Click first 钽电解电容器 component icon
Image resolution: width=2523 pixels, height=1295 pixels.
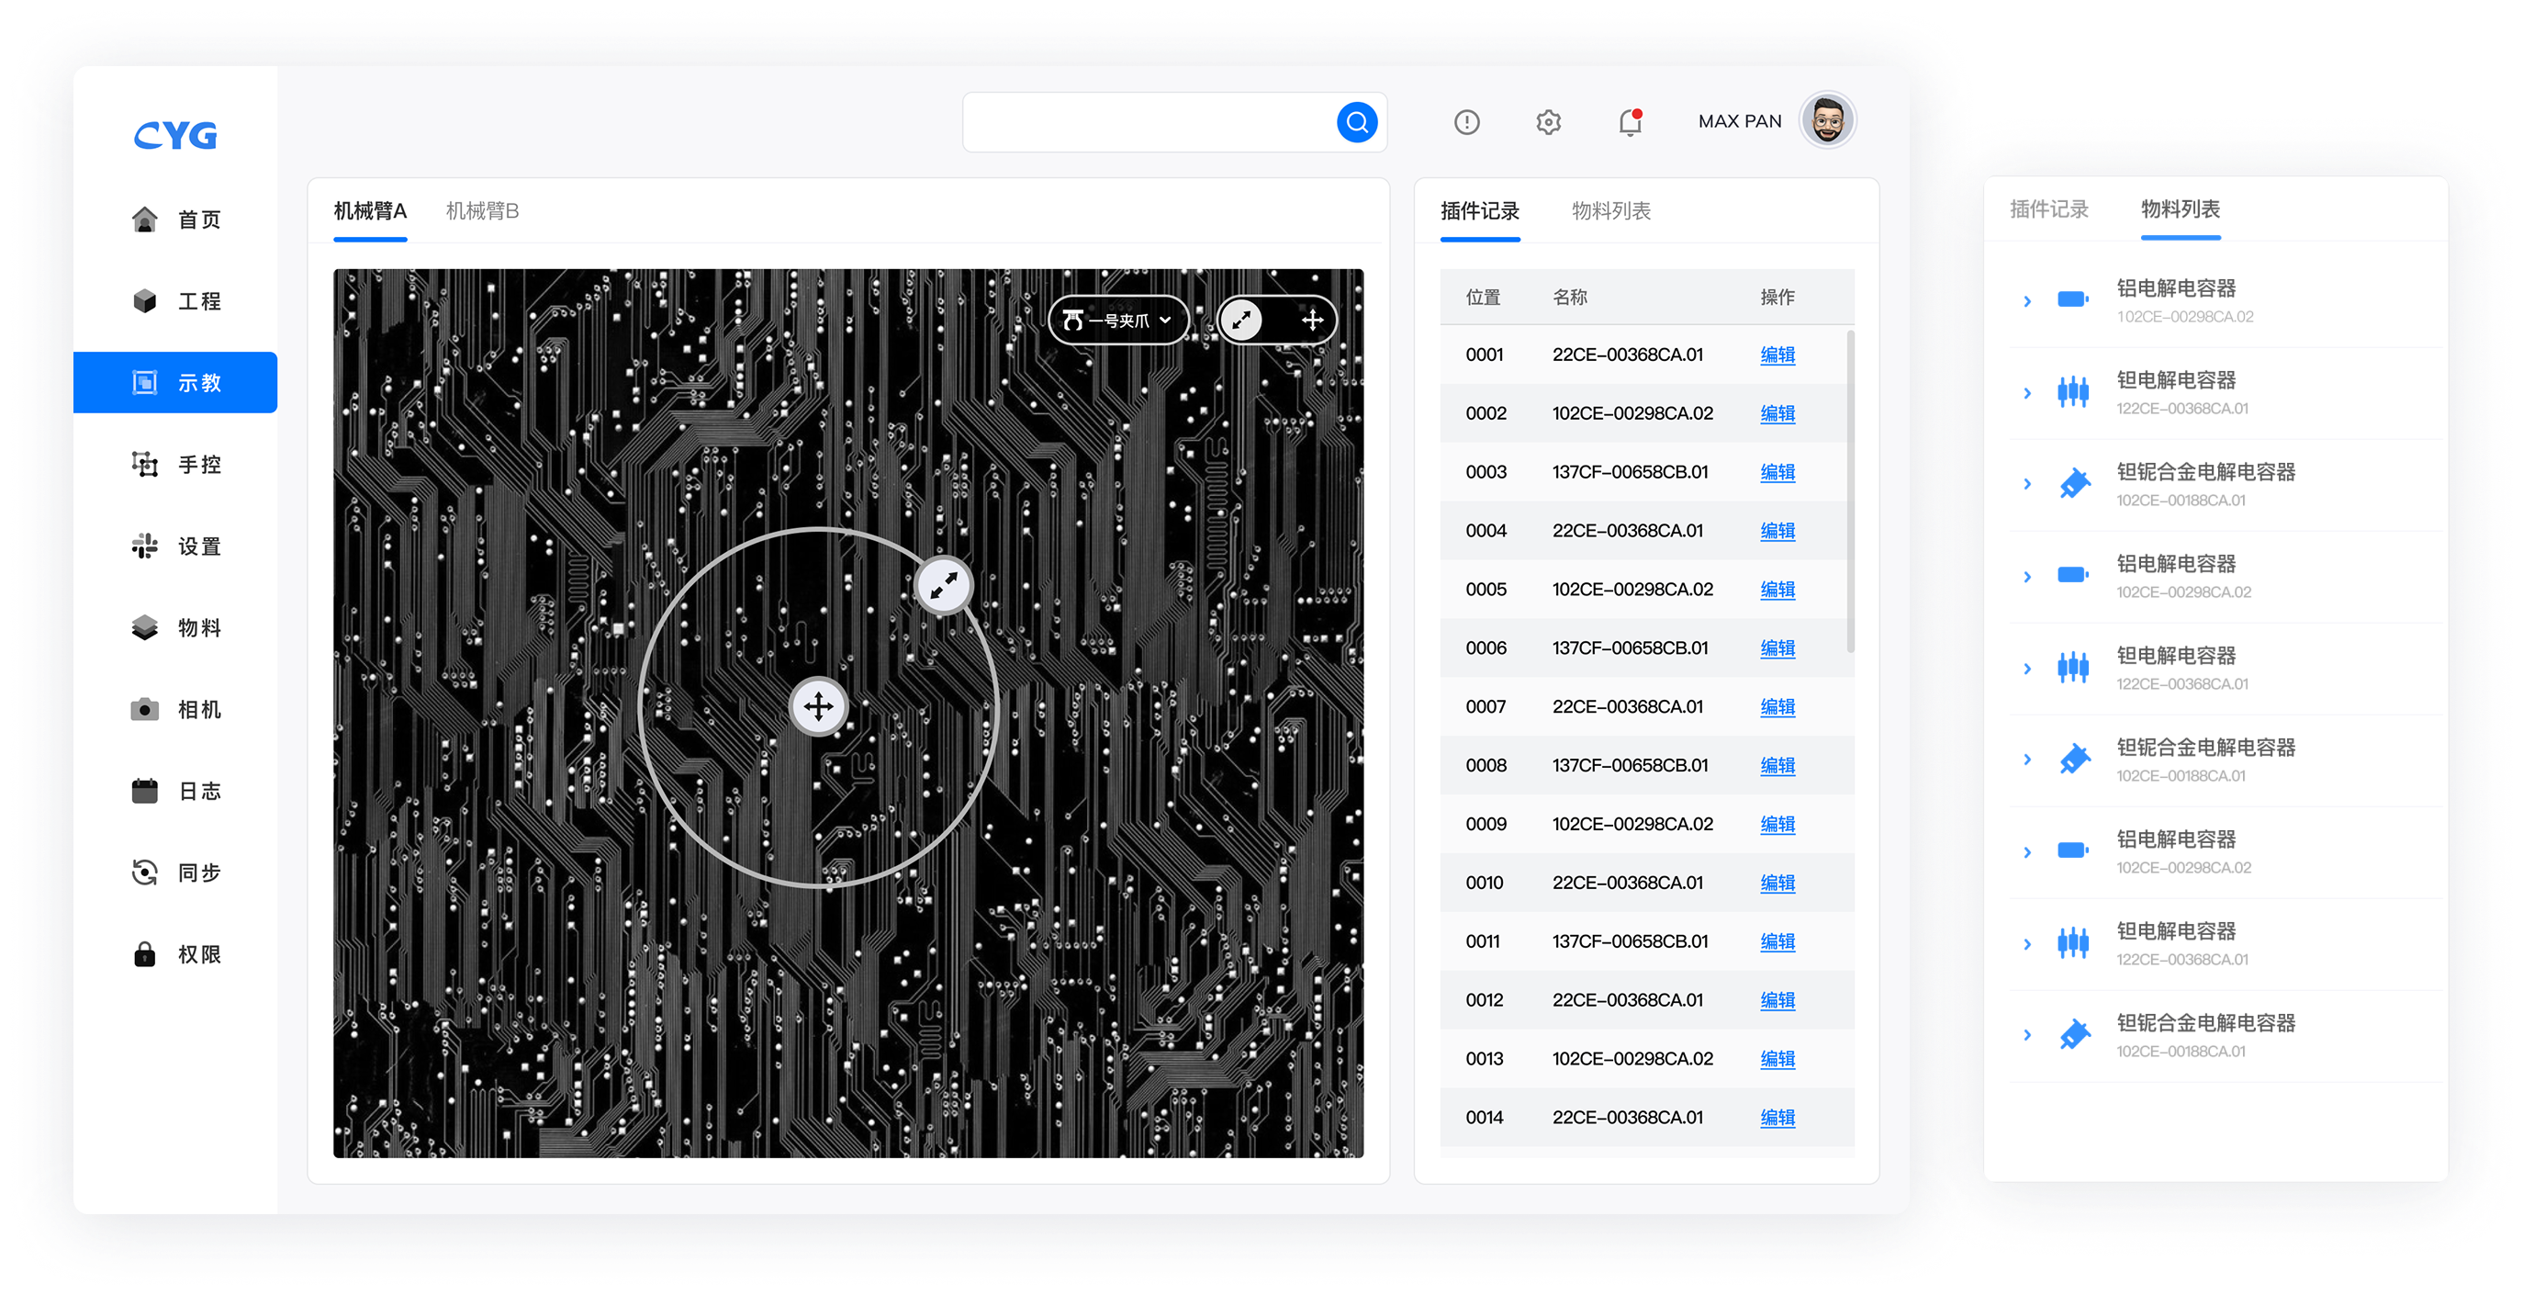[x=2072, y=392]
